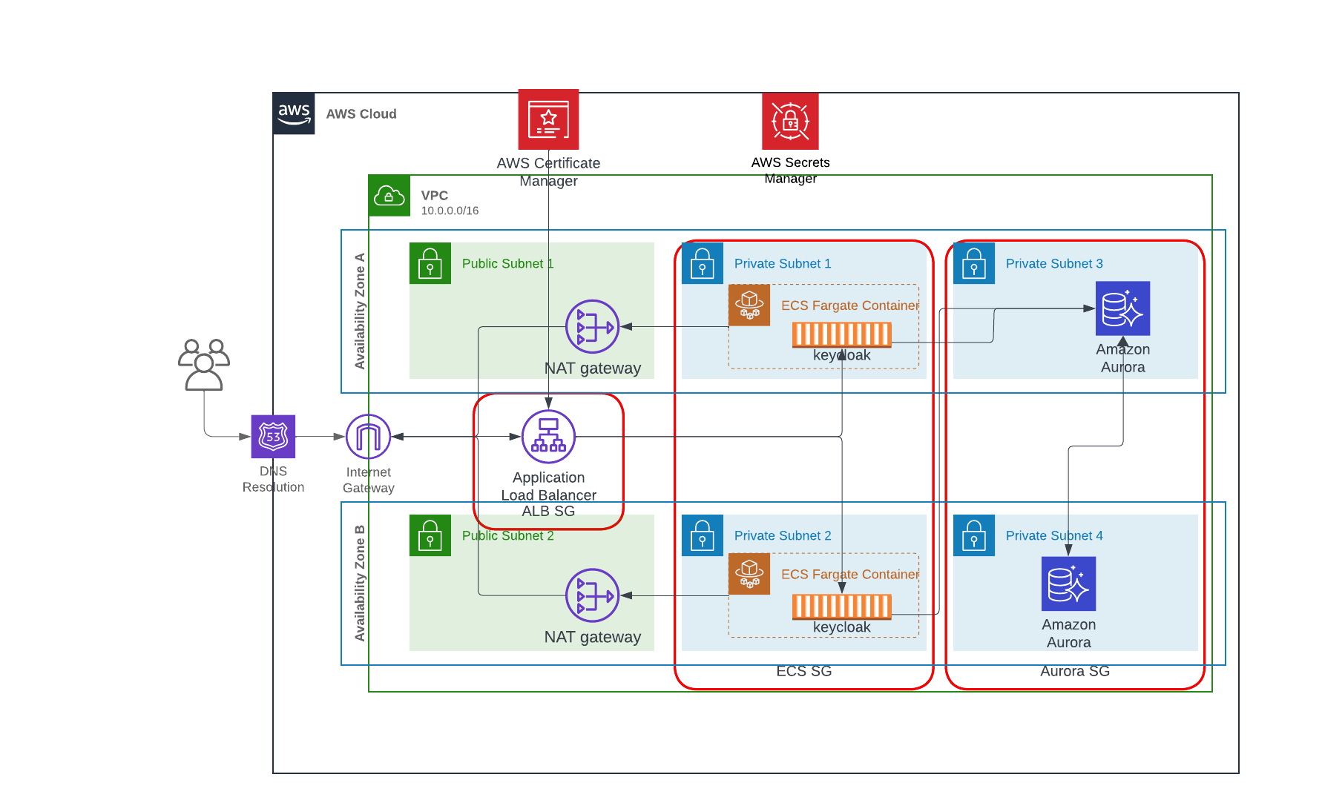Image resolution: width=1322 pixels, height=803 pixels.
Task: Click the 'keycloak' label in Private Subnet 2
Action: tap(842, 627)
